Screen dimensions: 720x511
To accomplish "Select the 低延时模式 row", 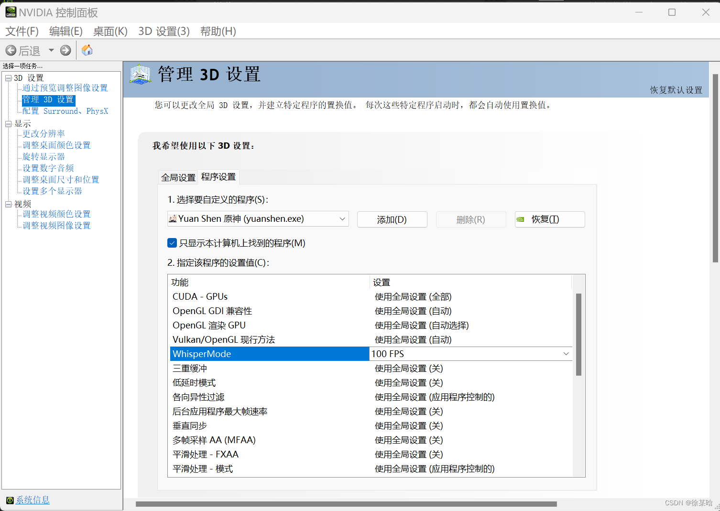I will [x=371, y=383].
